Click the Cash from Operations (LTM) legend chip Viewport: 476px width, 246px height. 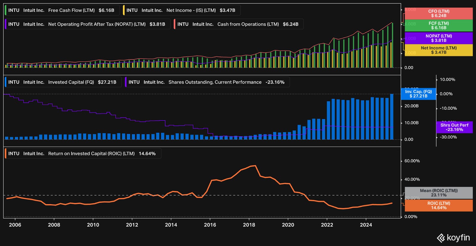[x=239, y=24]
